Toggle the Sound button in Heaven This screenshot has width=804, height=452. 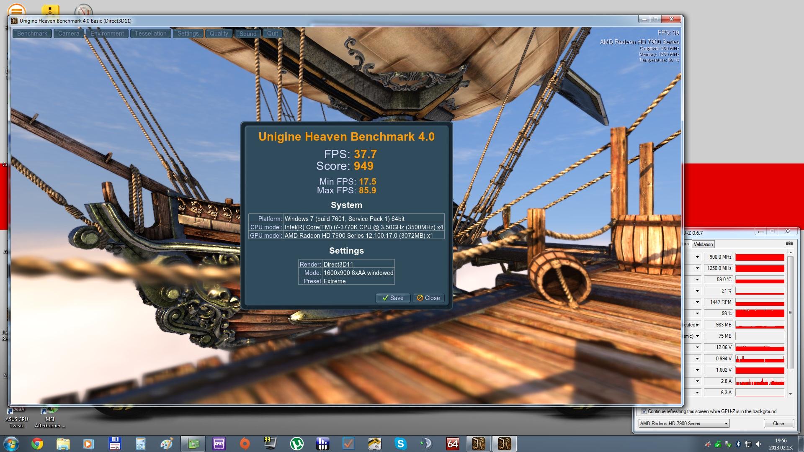(248, 33)
